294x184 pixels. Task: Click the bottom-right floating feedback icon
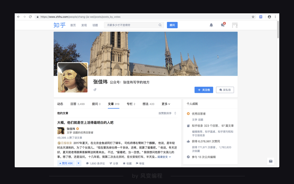tap(271, 161)
